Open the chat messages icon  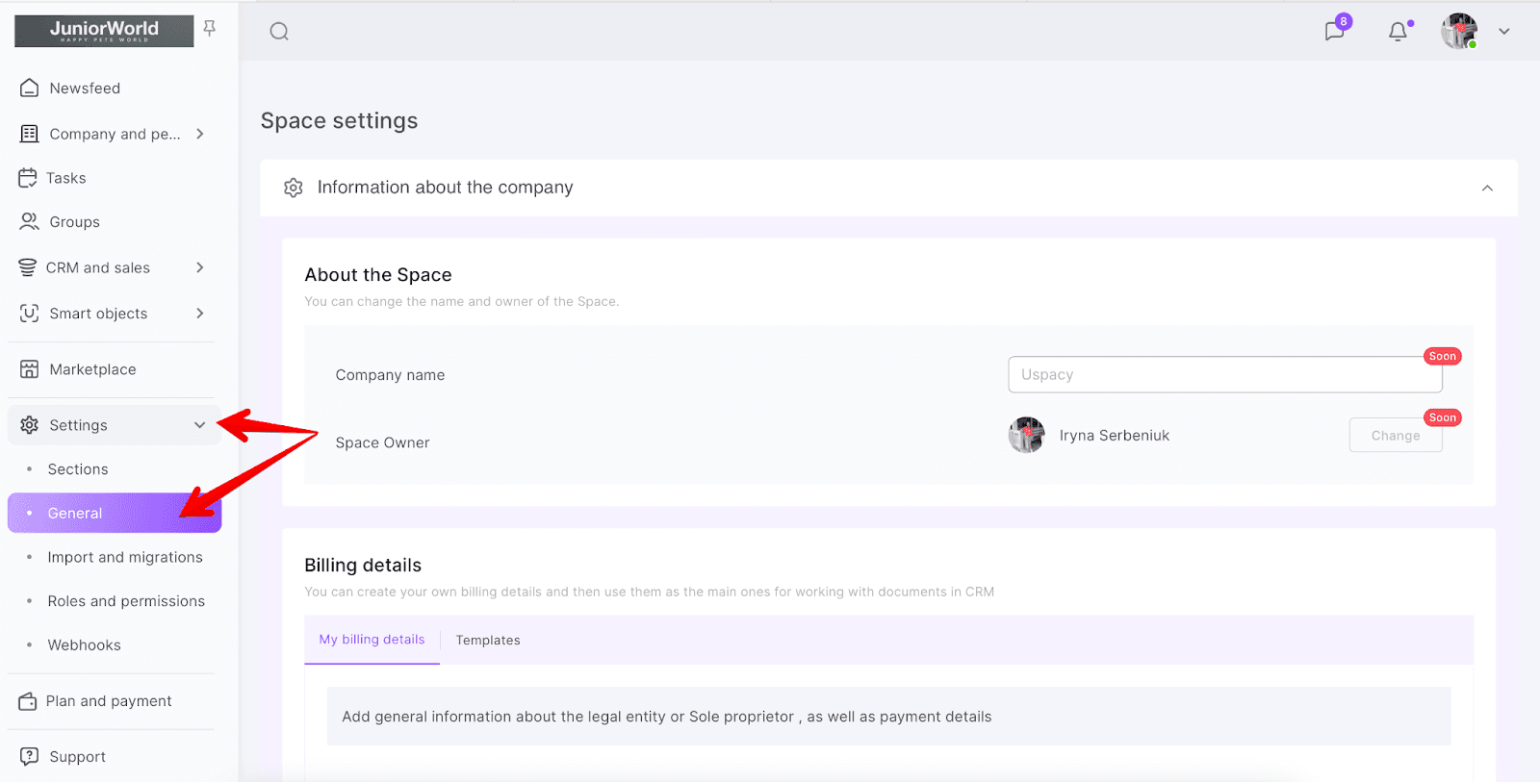[x=1334, y=31]
